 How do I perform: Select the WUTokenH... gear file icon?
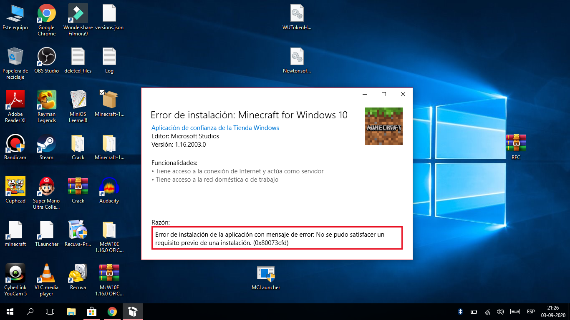(297, 17)
